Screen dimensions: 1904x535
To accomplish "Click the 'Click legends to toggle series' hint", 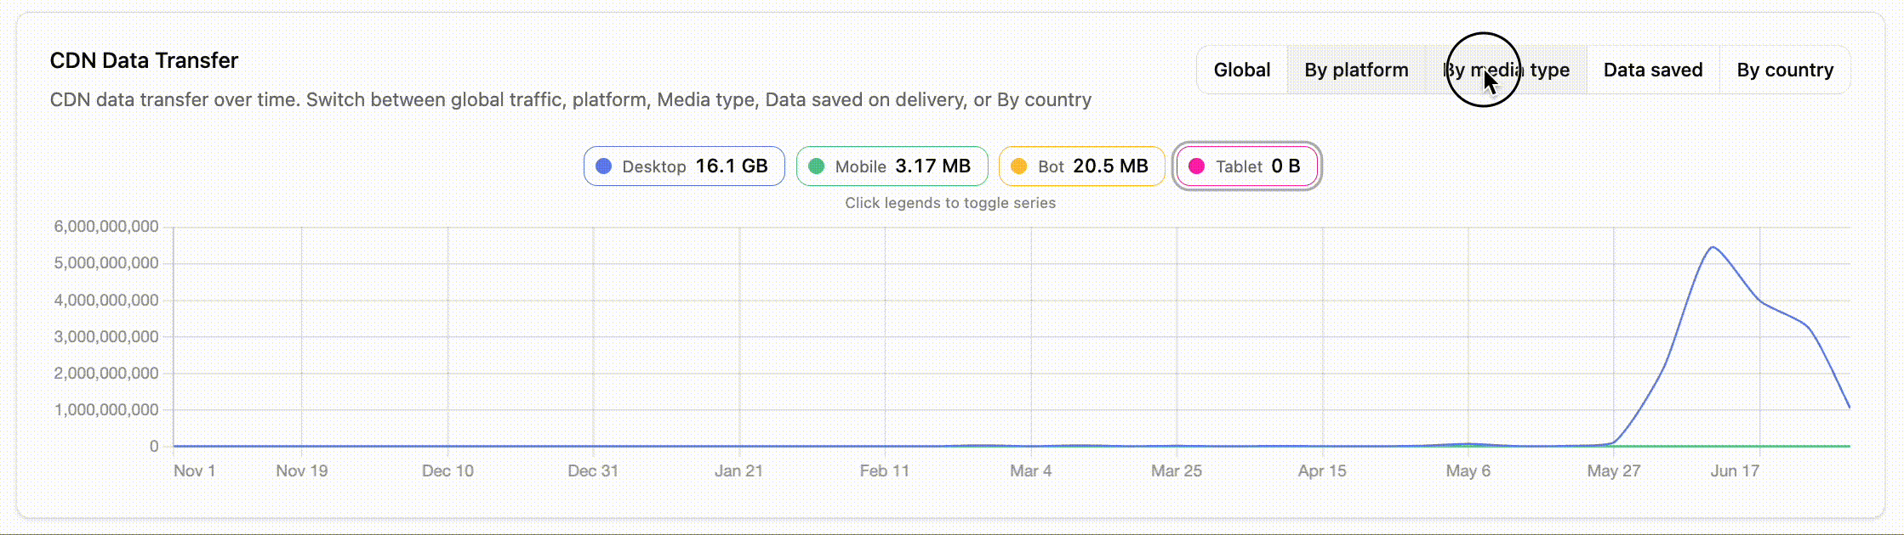I will (x=950, y=203).
